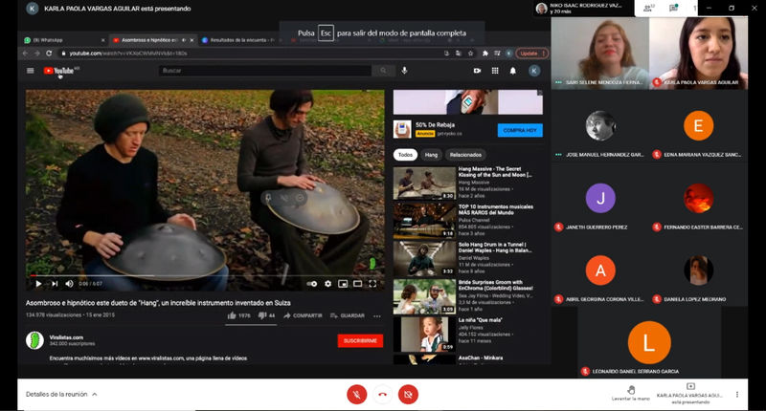Enable miniplayer mode
This screenshot has height=411, width=766.
[343, 284]
